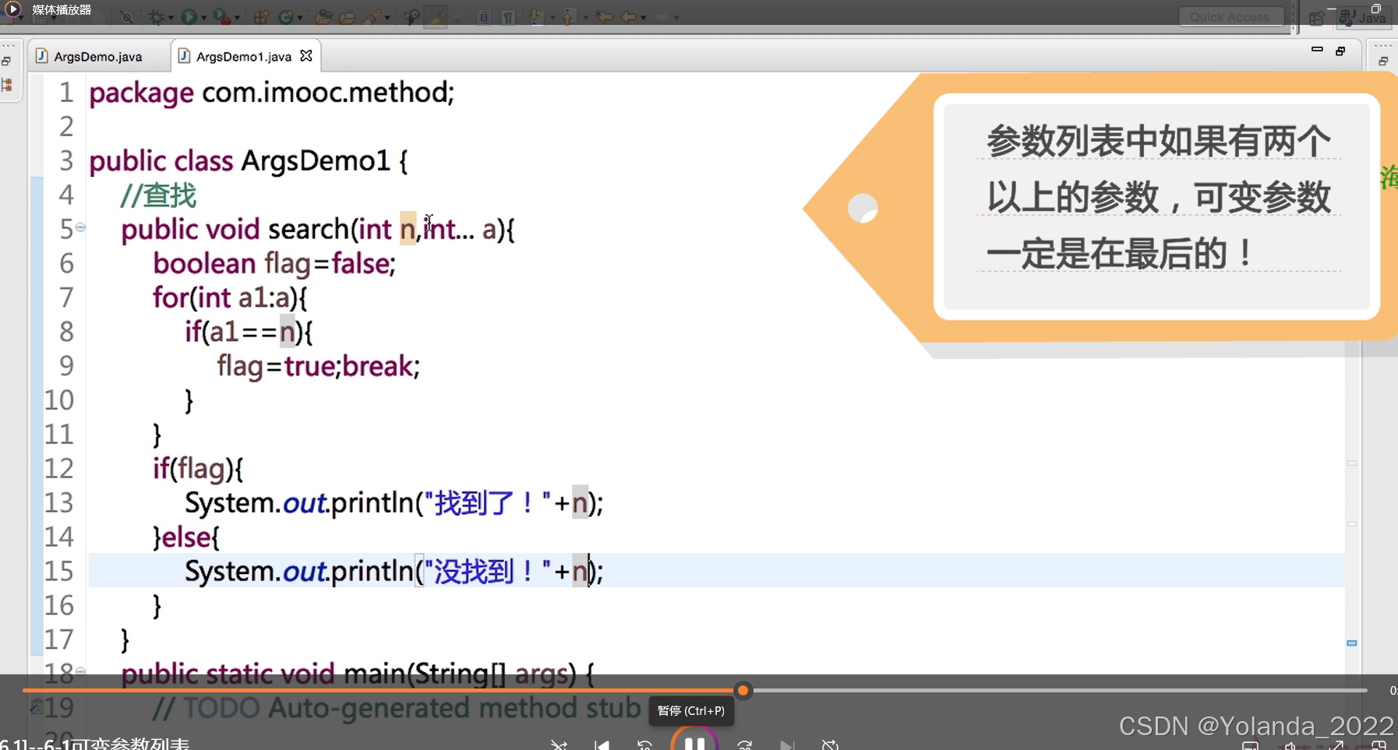The height and width of the screenshot is (750, 1398).
Task: Click 'ArgsDemo1' class name on line 3
Action: (x=316, y=160)
